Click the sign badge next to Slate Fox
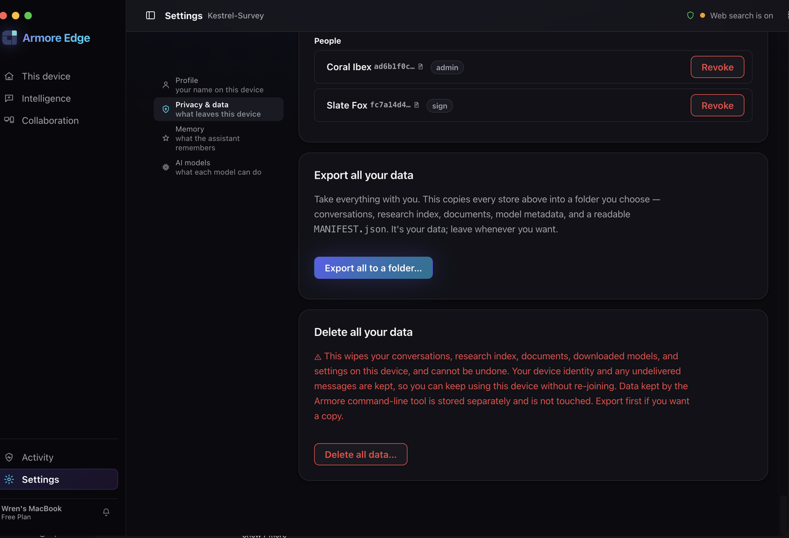 440,106
